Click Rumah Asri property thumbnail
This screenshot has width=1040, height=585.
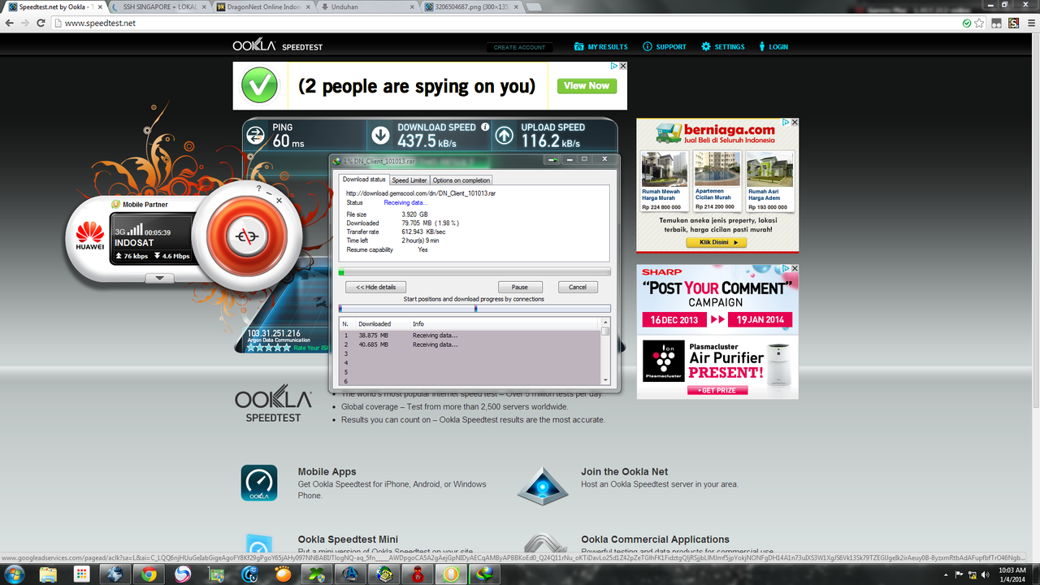769,169
